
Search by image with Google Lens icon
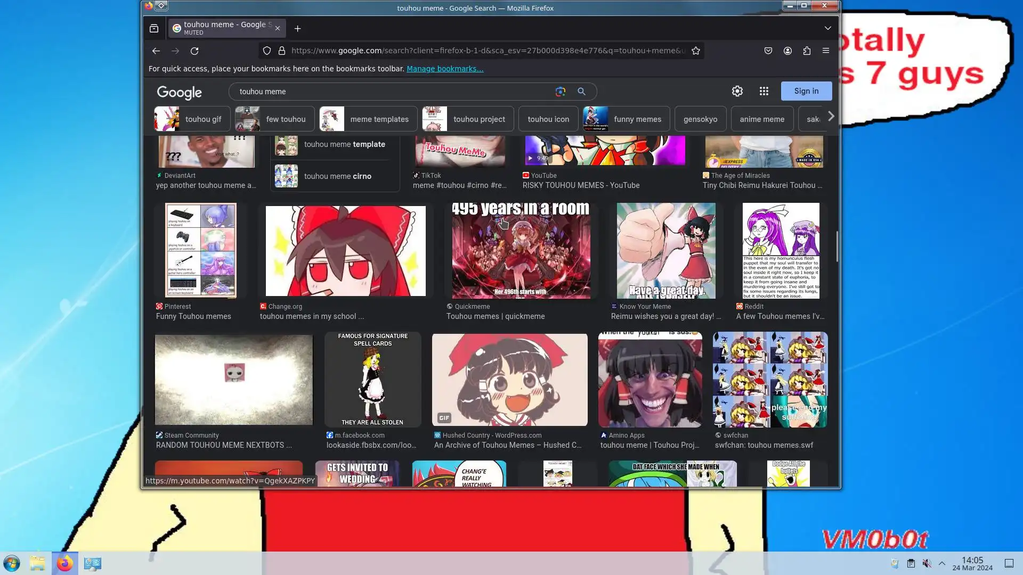click(x=560, y=92)
